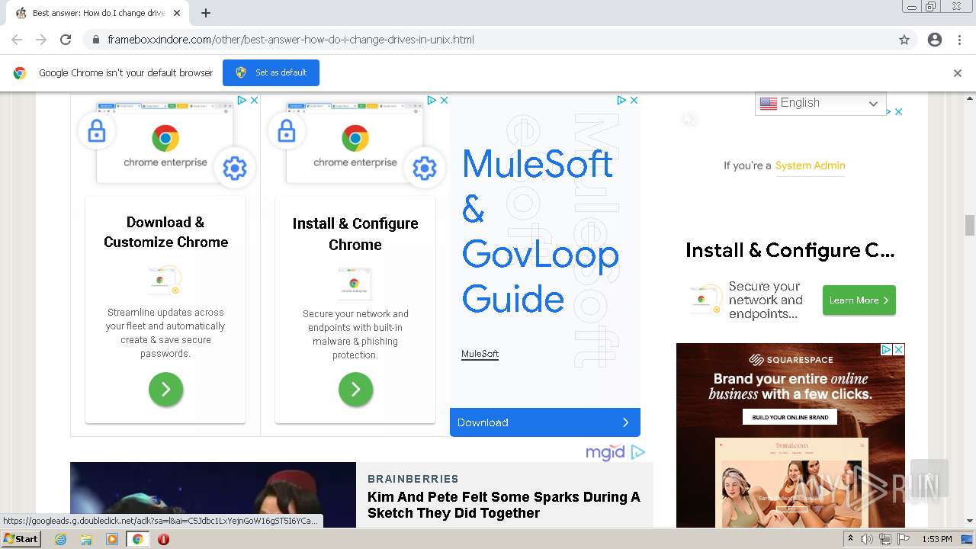Click the Squarespace logo

tap(791, 360)
